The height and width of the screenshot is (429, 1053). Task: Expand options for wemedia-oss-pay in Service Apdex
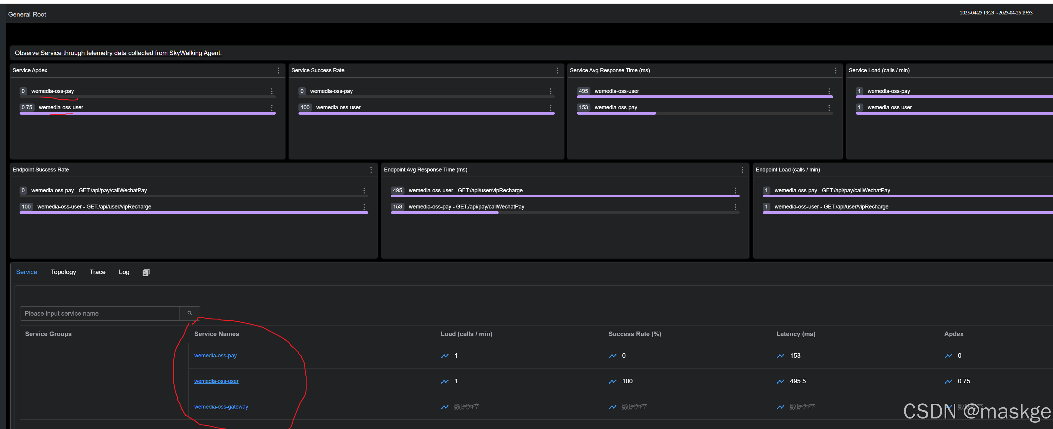click(x=271, y=91)
